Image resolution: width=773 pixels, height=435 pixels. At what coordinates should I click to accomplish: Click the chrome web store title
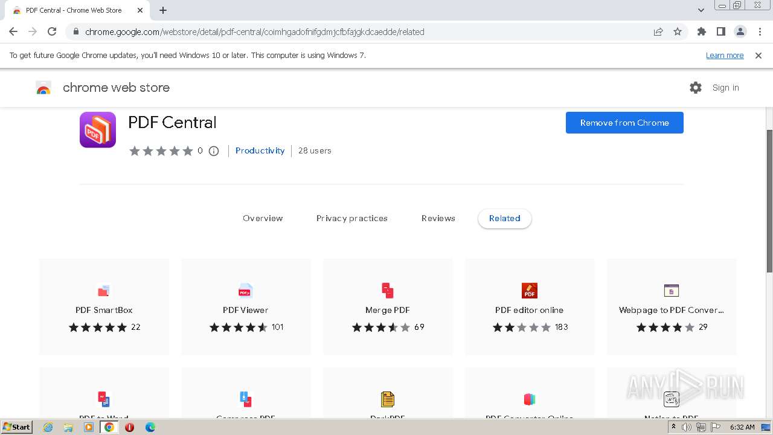pyautogui.click(x=116, y=88)
